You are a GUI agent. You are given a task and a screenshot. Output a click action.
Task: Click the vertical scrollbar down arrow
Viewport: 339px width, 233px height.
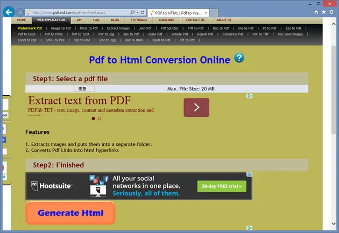click(334, 223)
